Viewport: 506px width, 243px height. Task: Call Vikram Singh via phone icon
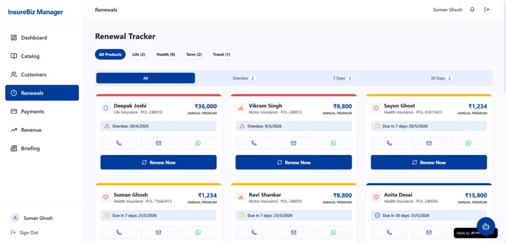(254, 143)
